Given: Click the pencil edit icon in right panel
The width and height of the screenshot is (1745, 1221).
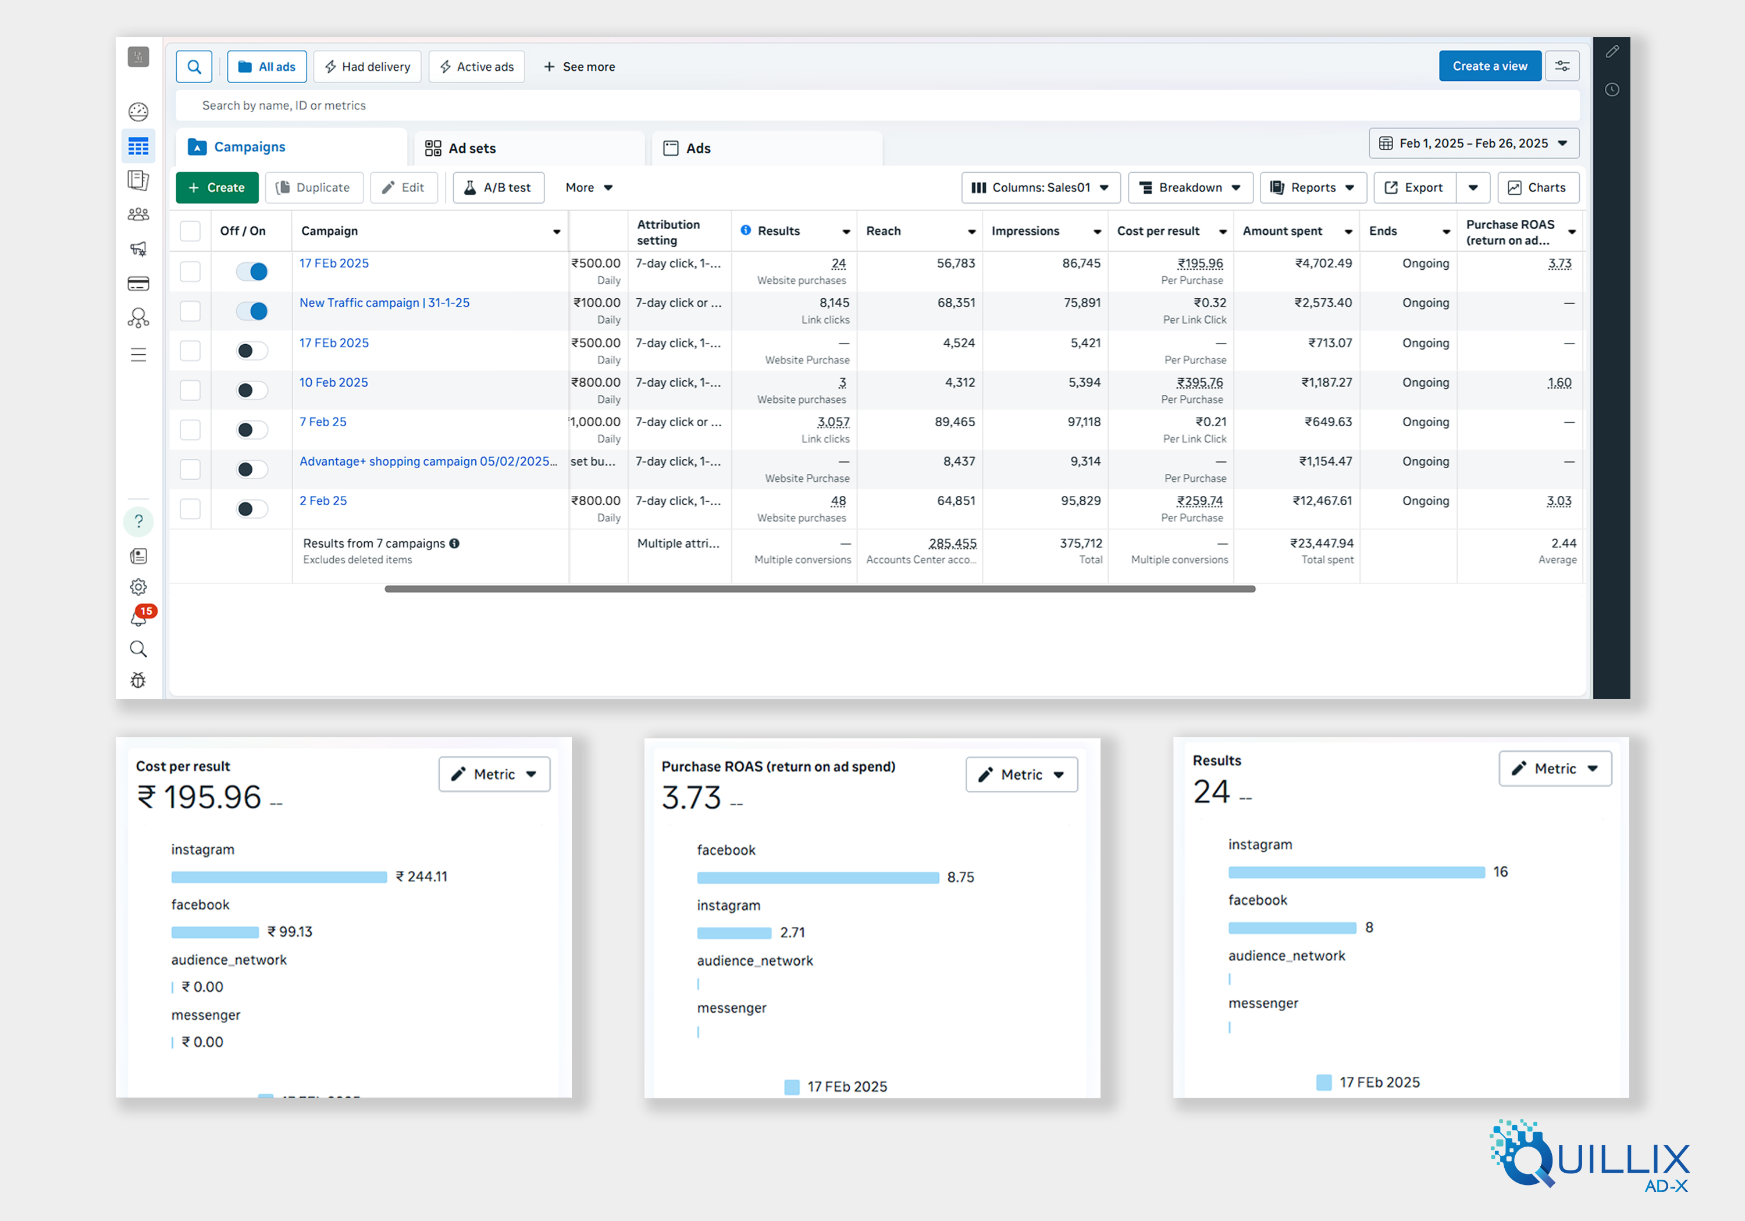Looking at the screenshot, I should [1612, 52].
